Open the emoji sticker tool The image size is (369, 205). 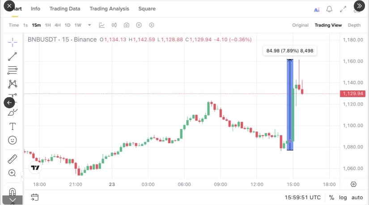[13, 140]
